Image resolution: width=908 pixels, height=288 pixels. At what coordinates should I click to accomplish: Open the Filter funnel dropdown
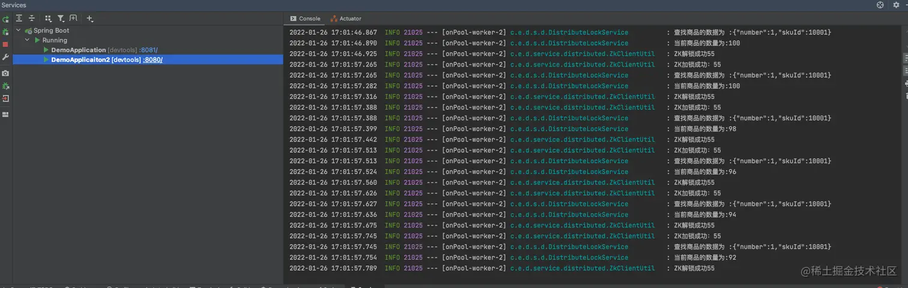coord(61,19)
